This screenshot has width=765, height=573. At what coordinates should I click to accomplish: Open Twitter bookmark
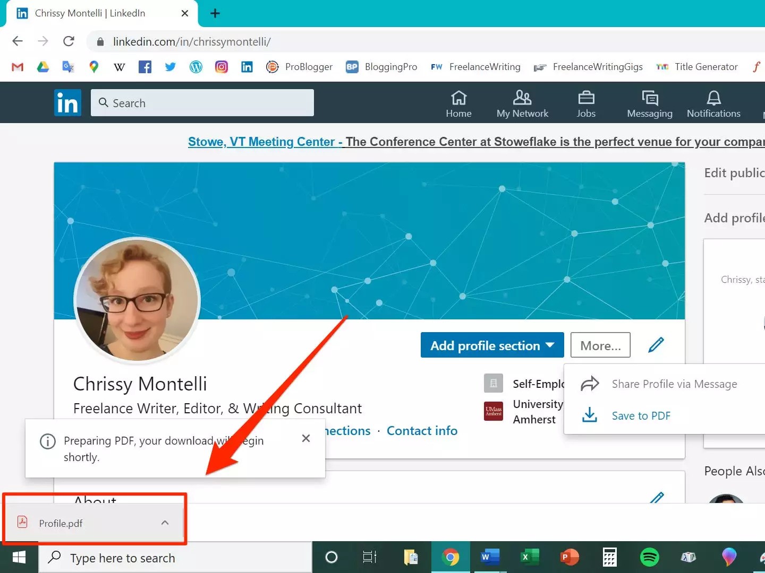click(x=171, y=67)
